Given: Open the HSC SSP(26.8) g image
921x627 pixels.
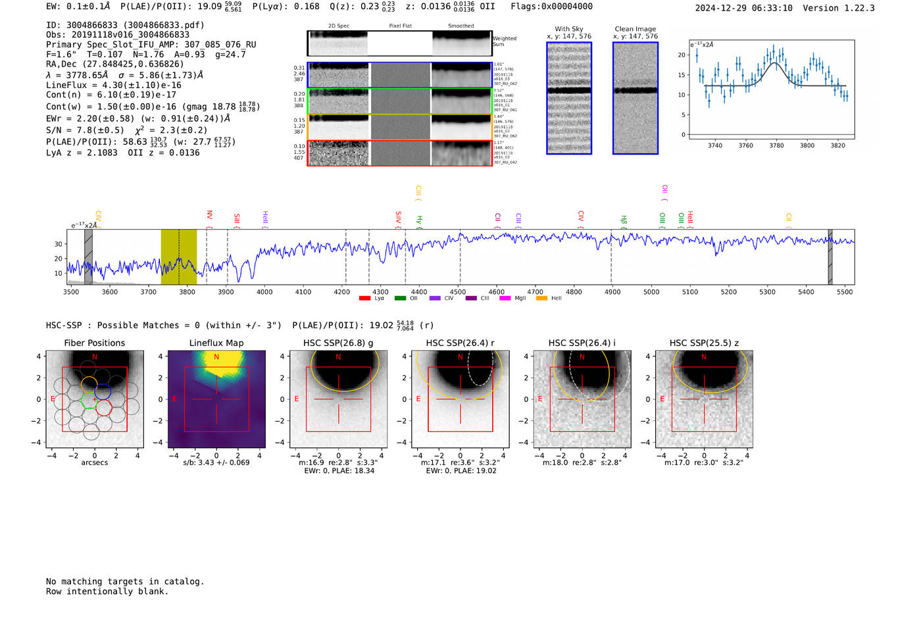Looking at the screenshot, I should click(338, 399).
